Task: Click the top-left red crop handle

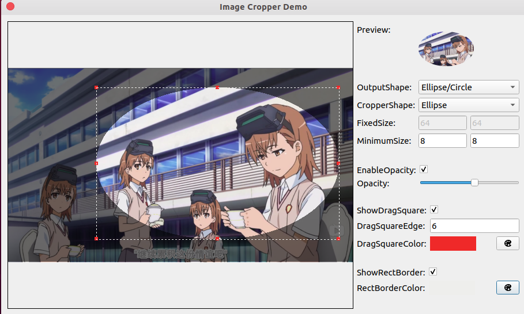Action: click(97, 87)
